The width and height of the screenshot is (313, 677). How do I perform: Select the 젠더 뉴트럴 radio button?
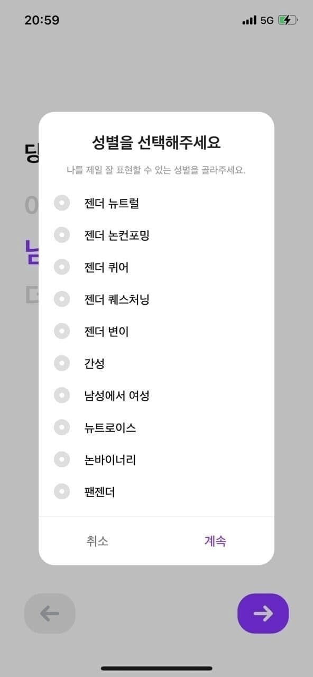click(x=62, y=202)
